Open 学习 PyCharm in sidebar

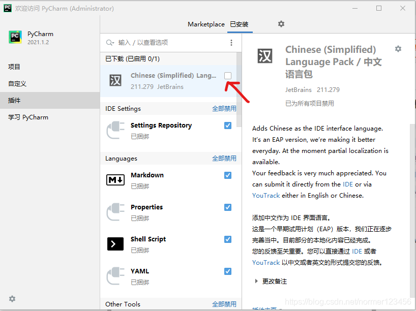pos(50,117)
